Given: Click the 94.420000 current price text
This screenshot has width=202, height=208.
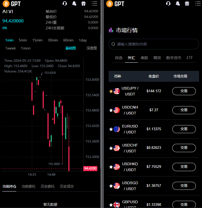Looking at the screenshot, I should point(13,21).
